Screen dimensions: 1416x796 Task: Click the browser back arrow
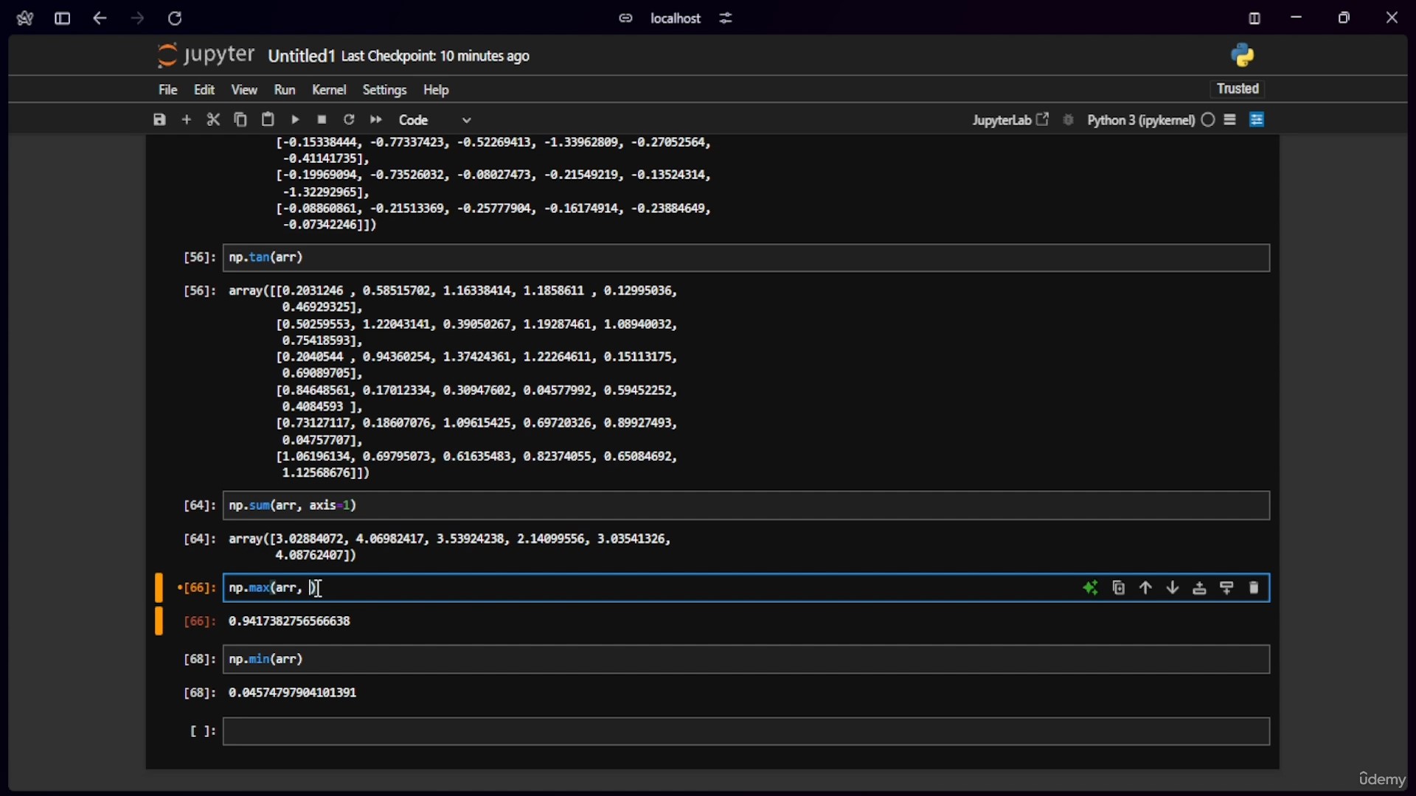pos(100,18)
